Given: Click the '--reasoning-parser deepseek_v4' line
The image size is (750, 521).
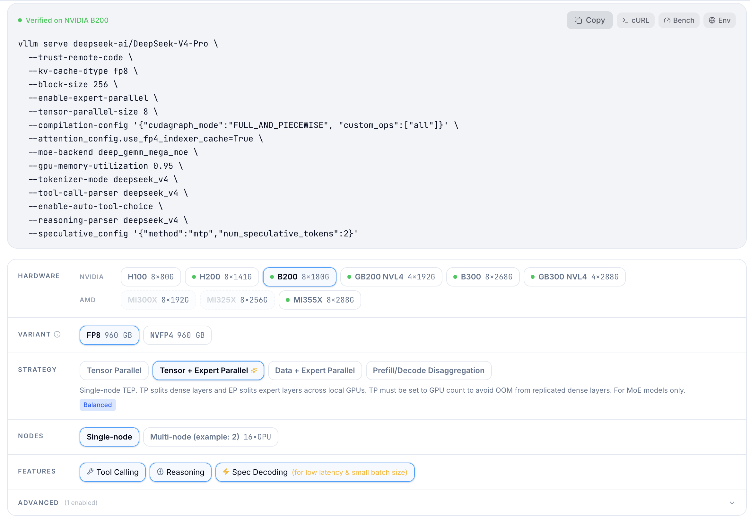Looking at the screenshot, I should 108,220.
